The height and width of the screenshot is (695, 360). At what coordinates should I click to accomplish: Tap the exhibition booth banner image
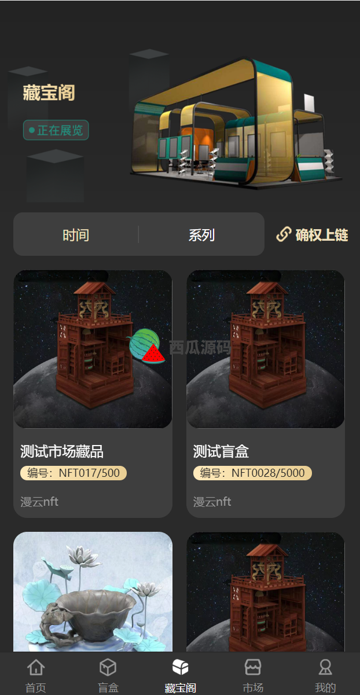tap(236, 123)
